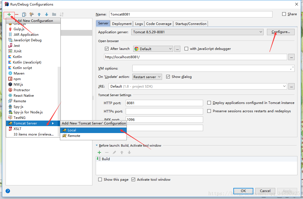This screenshot has height=199, width=303.
Task: Click the Create New Folder icon
Action: coord(54,14)
